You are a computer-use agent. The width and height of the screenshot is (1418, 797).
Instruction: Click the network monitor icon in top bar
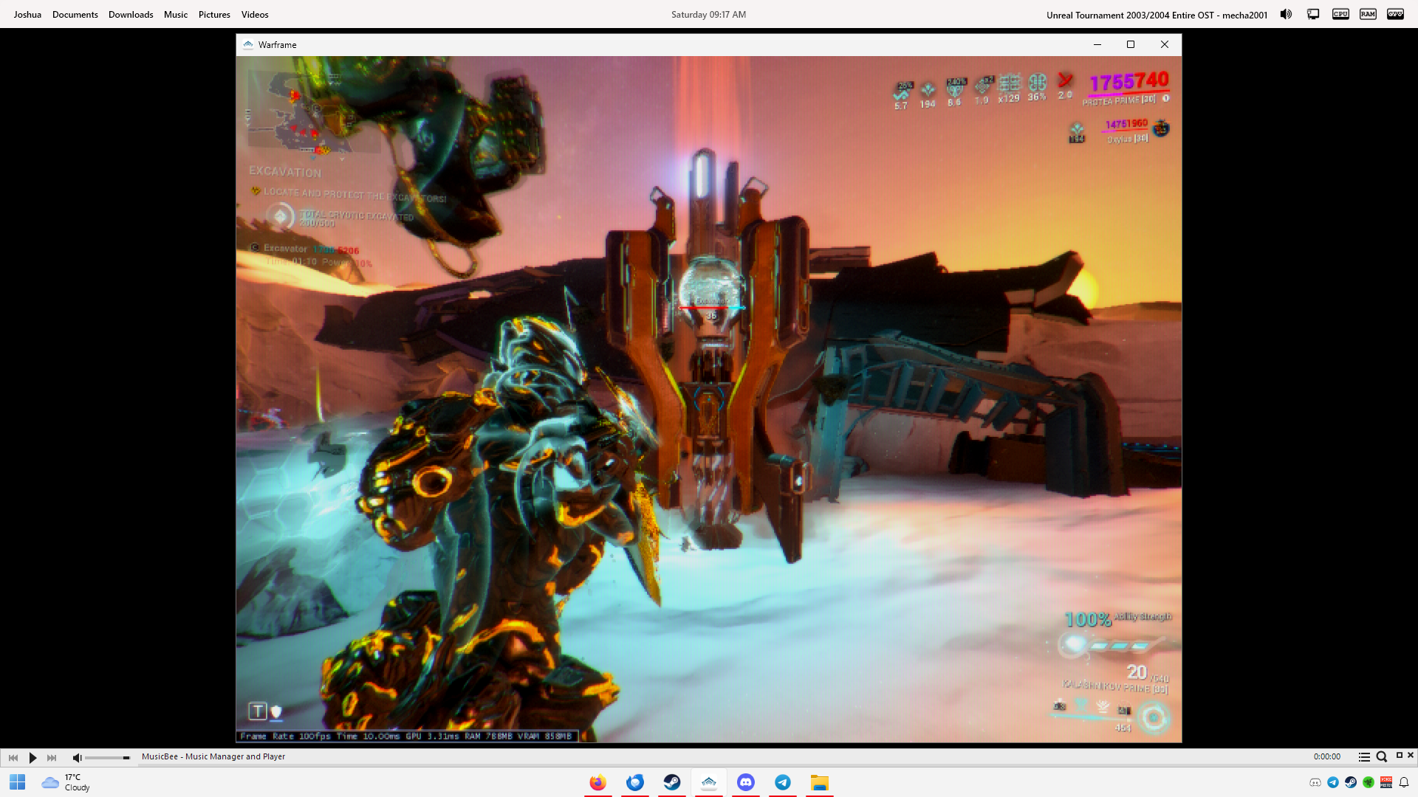click(1313, 14)
